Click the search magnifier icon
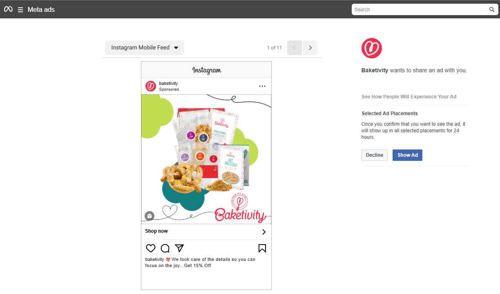The image size is (500, 294). click(x=492, y=9)
